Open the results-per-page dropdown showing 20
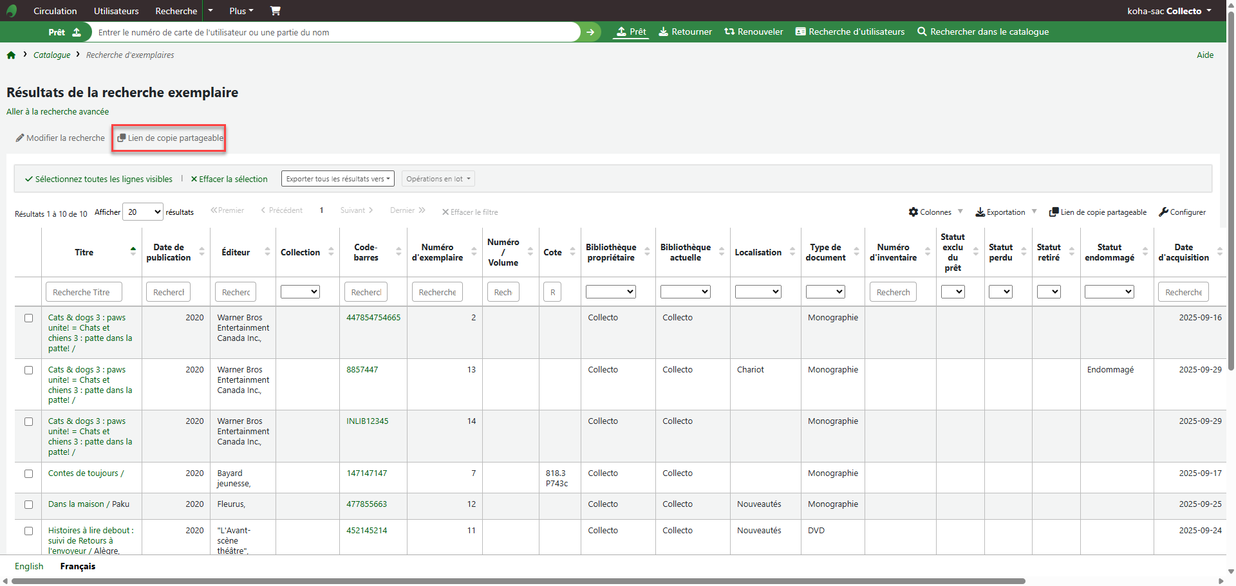The width and height of the screenshot is (1236, 586). click(144, 212)
